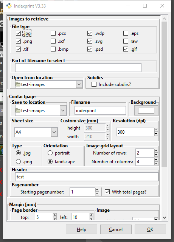The width and height of the screenshot is (174, 242).
Task: Uncheck the .tif file type checkbox
Action: tap(18, 49)
